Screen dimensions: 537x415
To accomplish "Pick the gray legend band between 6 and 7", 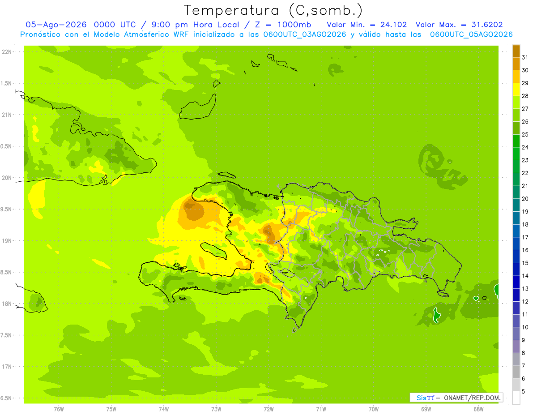I will tap(516, 372).
